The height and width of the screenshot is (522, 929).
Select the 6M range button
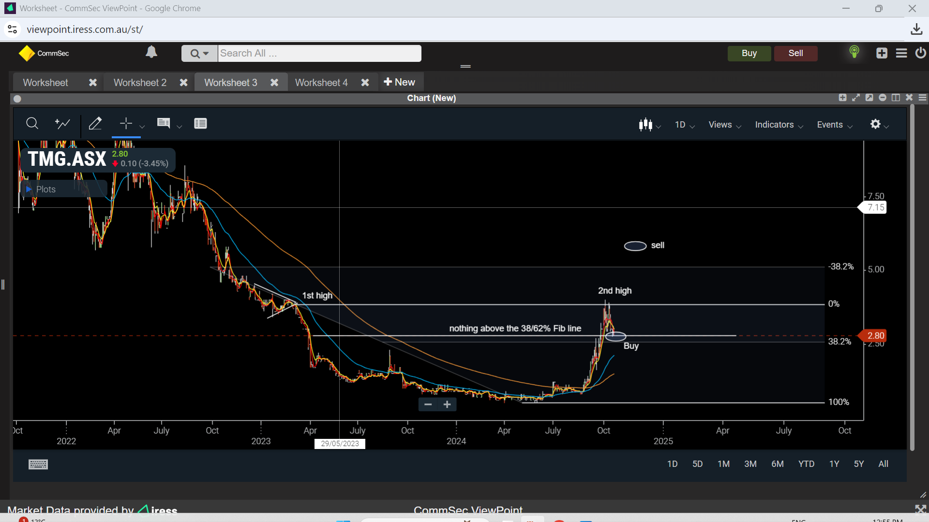777,464
